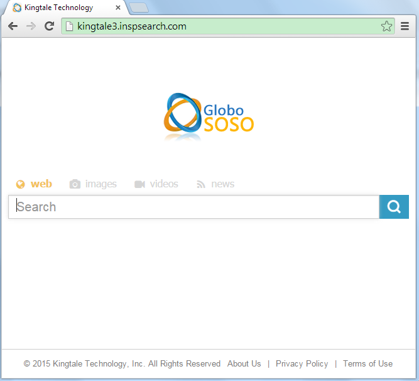Click the blue magnifier search button
419x381 pixels.
pos(394,207)
